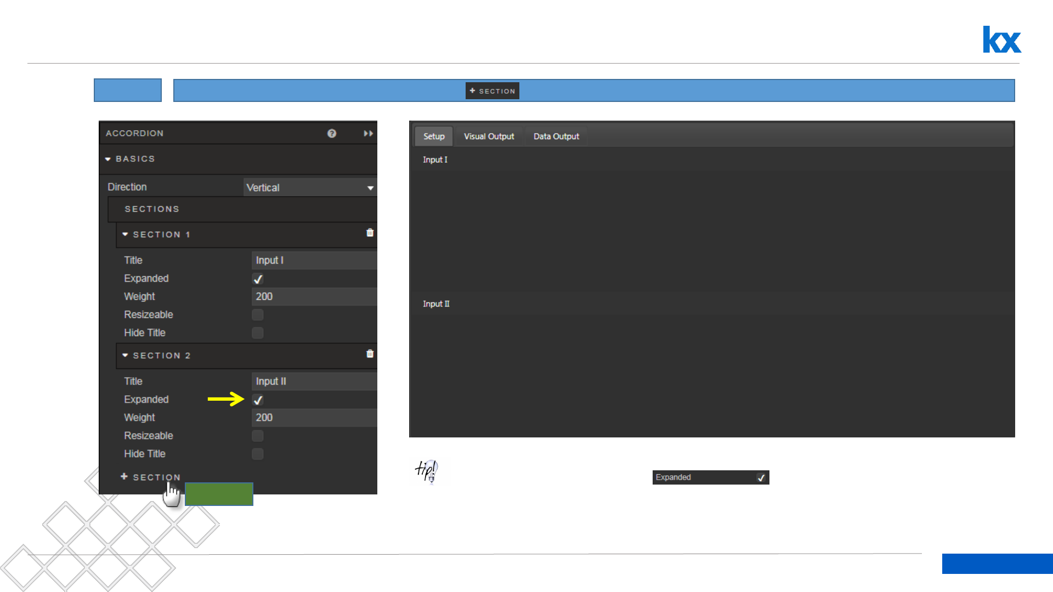Image resolution: width=1053 pixels, height=592 pixels.
Task: Click the Accordion help question mark icon
Action: coord(332,133)
